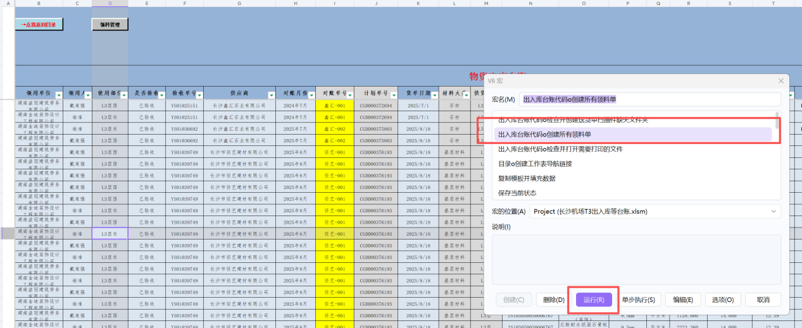Click the first 2024年7月 month cell
The width and height of the screenshot is (802, 328).
tap(296, 106)
